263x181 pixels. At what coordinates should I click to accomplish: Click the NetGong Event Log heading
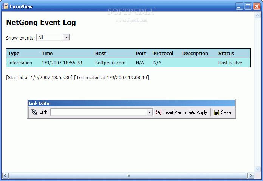(41, 23)
